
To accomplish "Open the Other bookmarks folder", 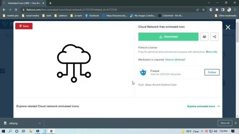I will [x=226, y=16].
